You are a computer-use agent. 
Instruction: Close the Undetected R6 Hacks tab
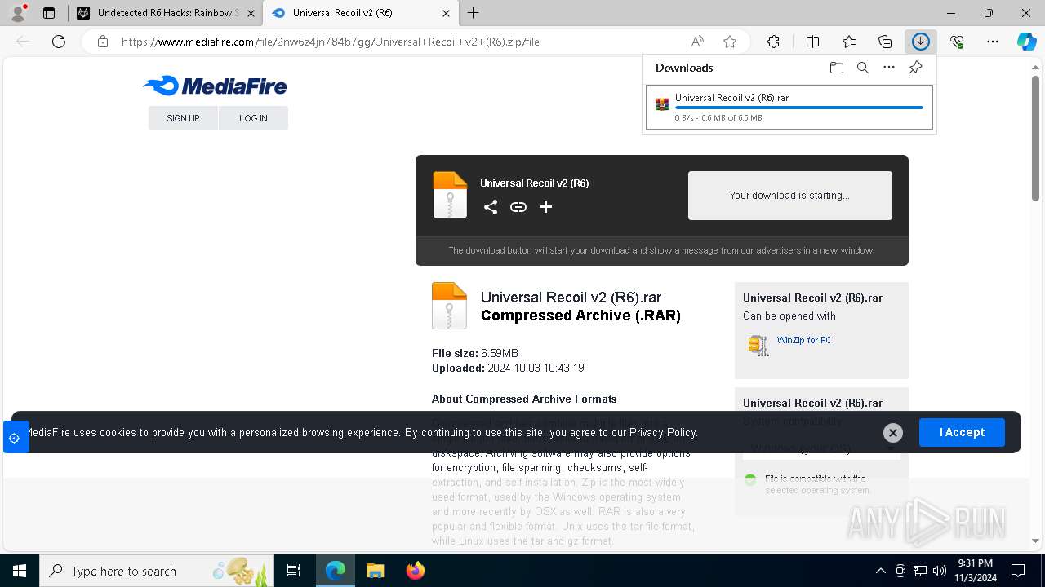(251, 13)
